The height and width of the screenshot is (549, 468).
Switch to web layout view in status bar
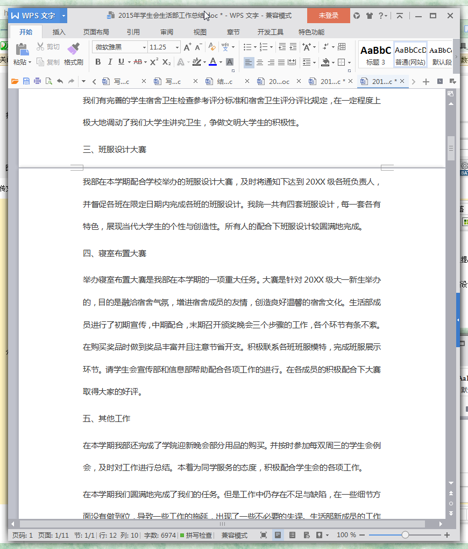click(x=307, y=535)
